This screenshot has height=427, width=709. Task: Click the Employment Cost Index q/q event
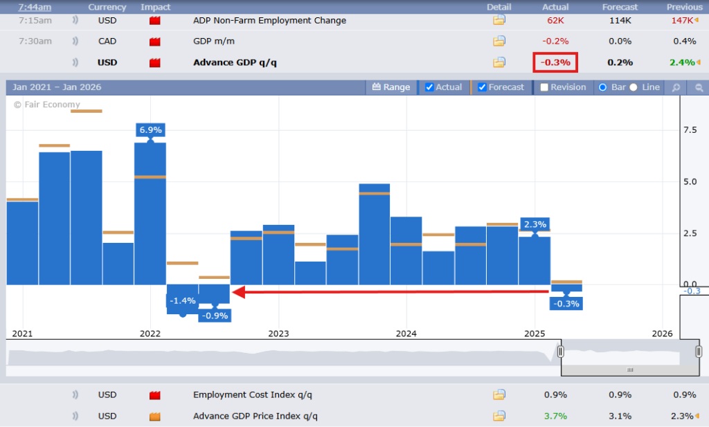point(253,395)
